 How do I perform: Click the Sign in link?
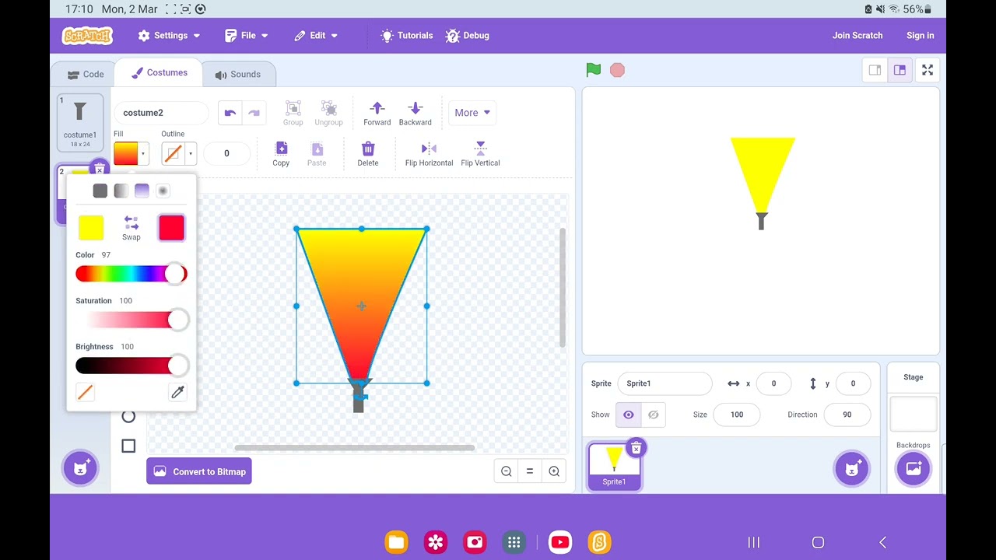click(x=920, y=36)
